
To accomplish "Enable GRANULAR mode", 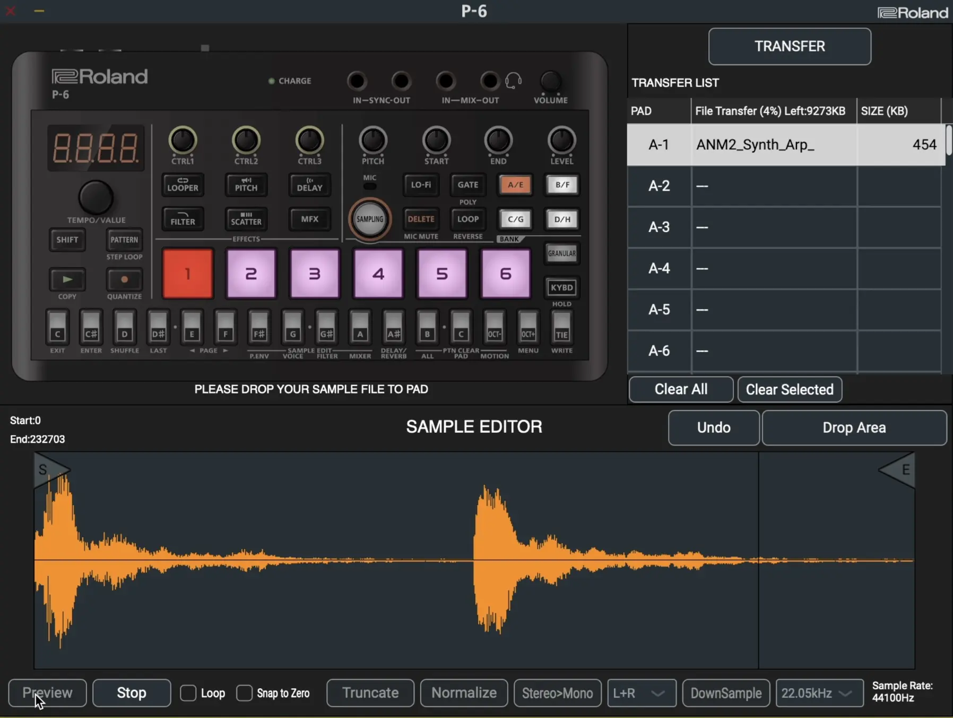I will tap(561, 254).
